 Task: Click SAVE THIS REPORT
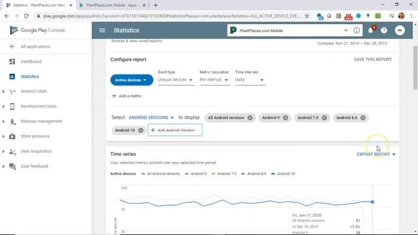click(x=372, y=59)
